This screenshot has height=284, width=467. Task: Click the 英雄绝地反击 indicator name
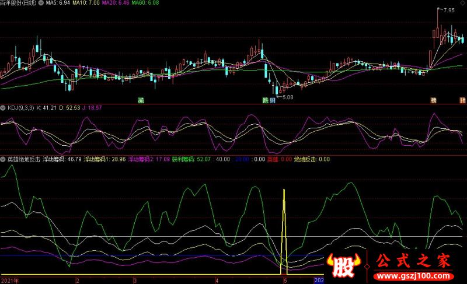click(24, 159)
